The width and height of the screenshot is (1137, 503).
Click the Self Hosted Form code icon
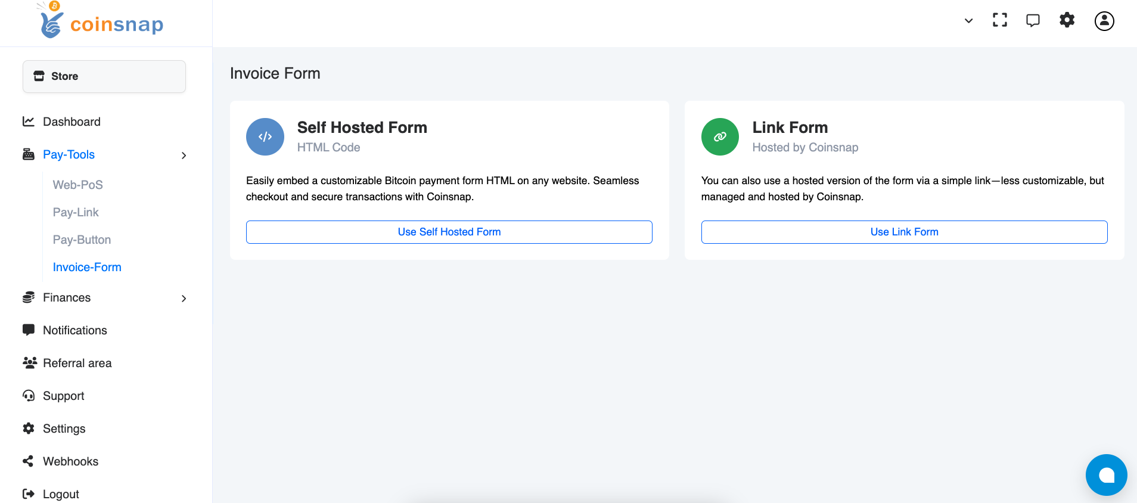pyautogui.click(x=265, y=136)
